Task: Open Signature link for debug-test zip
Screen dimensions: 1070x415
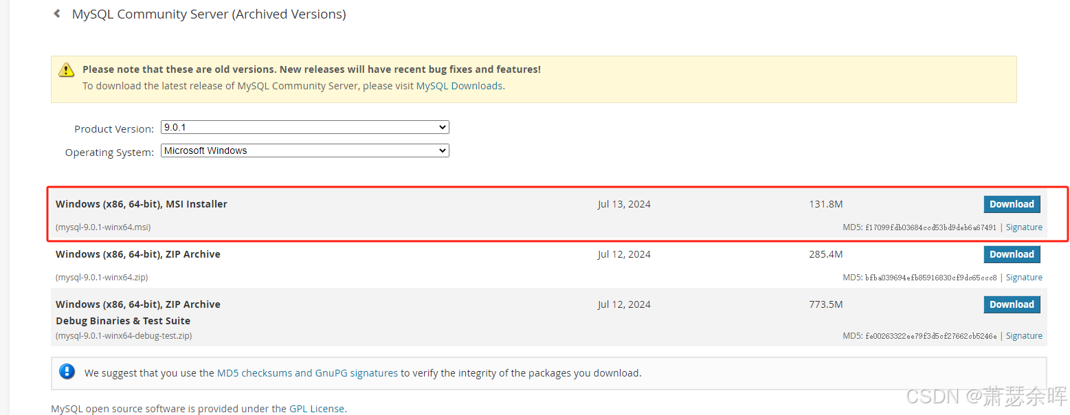Action: 1024,336
